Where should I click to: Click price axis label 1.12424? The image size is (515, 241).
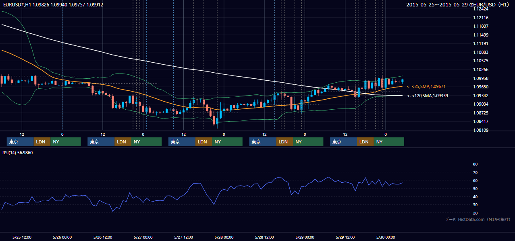click(x=481, y=9)
